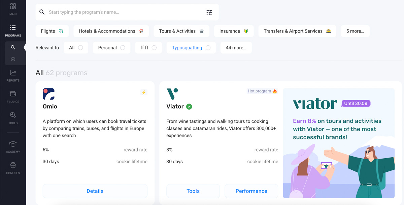This screenshot has width=404, height=205.
Task: Expand the '5 more...' categories list
Action: pyautogui.click(x=355, y=31)
